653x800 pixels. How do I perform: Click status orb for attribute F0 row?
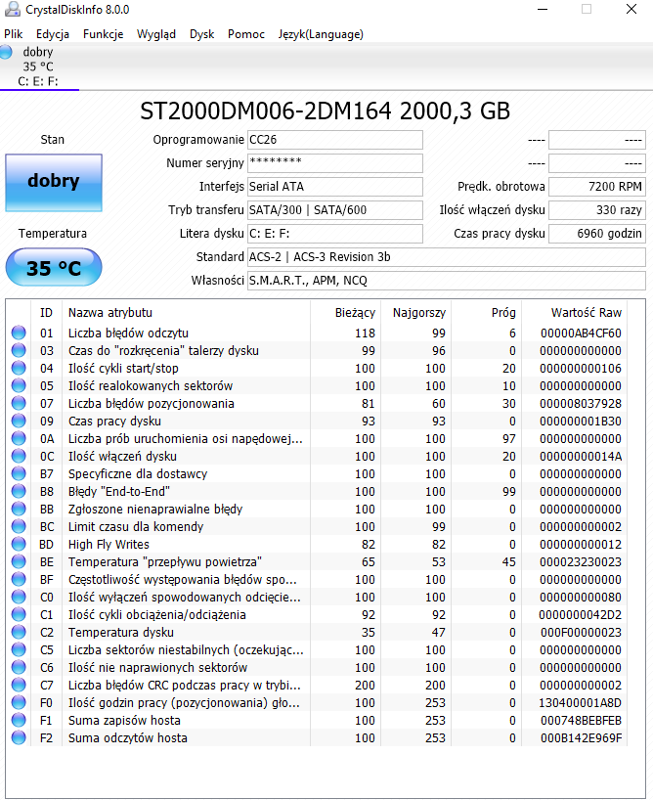pos(19,702)
